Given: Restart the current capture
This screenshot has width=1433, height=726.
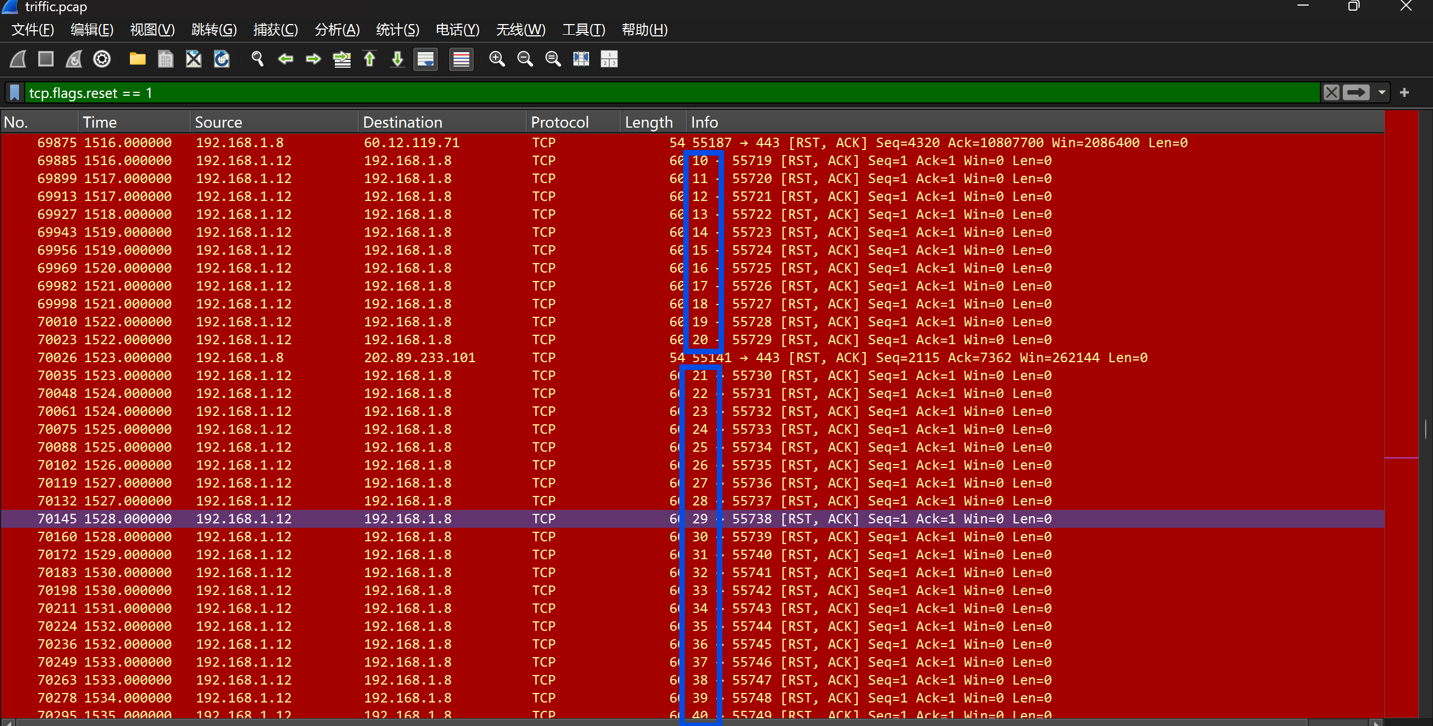Looking at the screenshot, I should [x=74, y=59].
